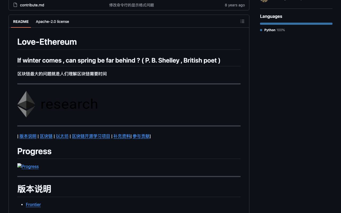Open the 补充资料 link
This screenshot has height=213, width=341.
point(122,136)
